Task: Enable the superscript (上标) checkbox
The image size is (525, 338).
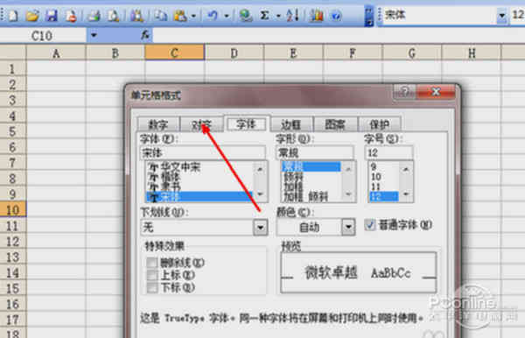Action: tap(151, 275)
